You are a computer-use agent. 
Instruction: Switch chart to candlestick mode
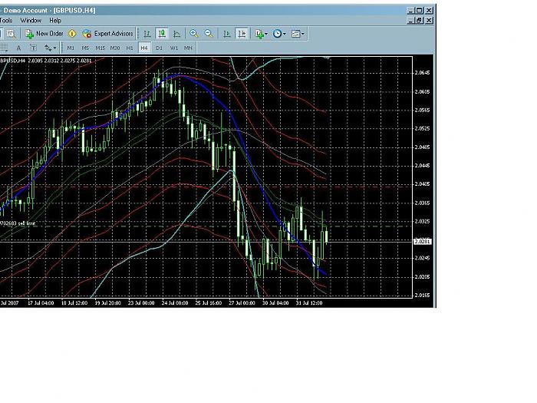tap(162, 34)
